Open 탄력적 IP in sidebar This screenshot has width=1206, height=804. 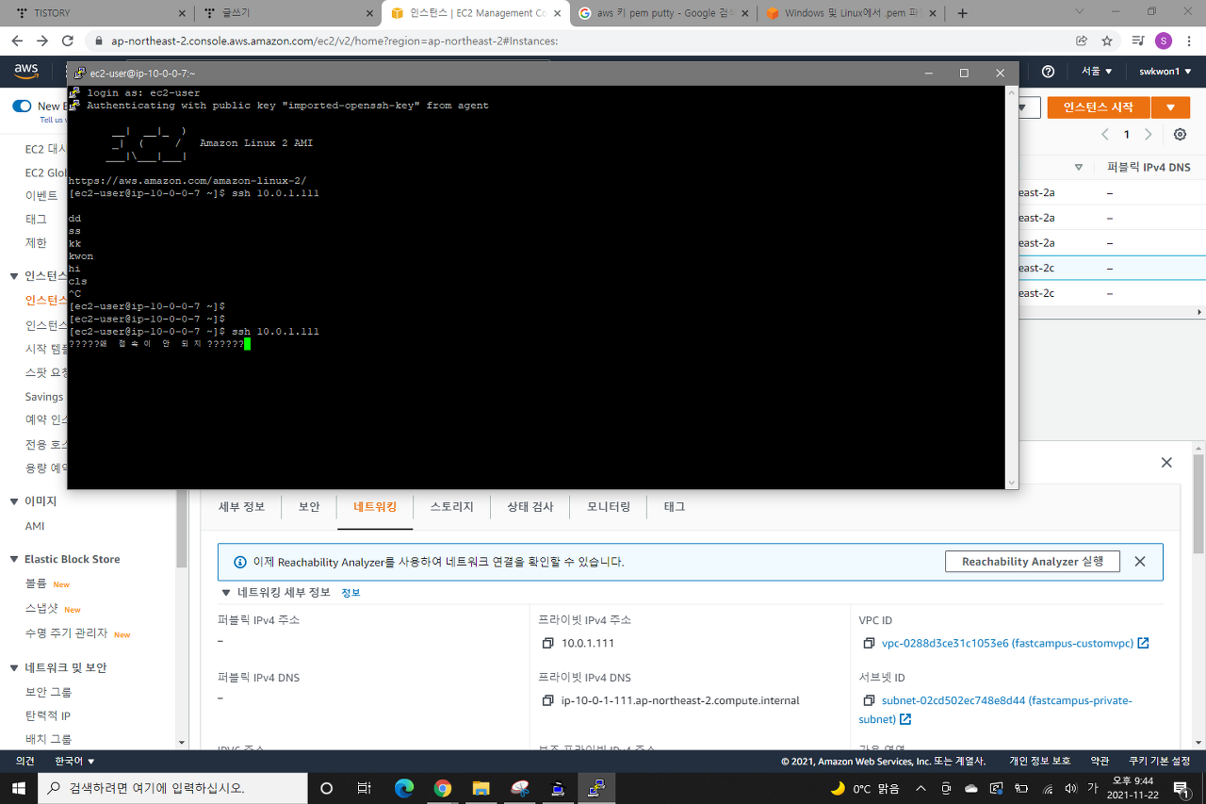pos(48,715)
